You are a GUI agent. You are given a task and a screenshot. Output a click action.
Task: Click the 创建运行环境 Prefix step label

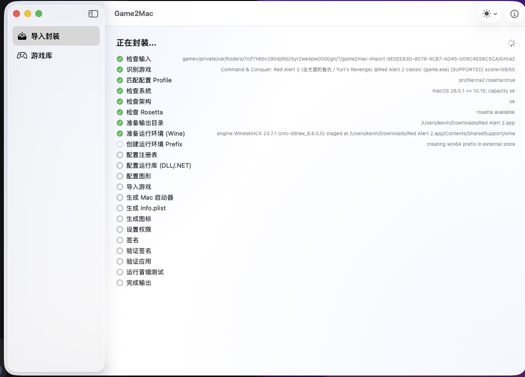pos(154,144)
